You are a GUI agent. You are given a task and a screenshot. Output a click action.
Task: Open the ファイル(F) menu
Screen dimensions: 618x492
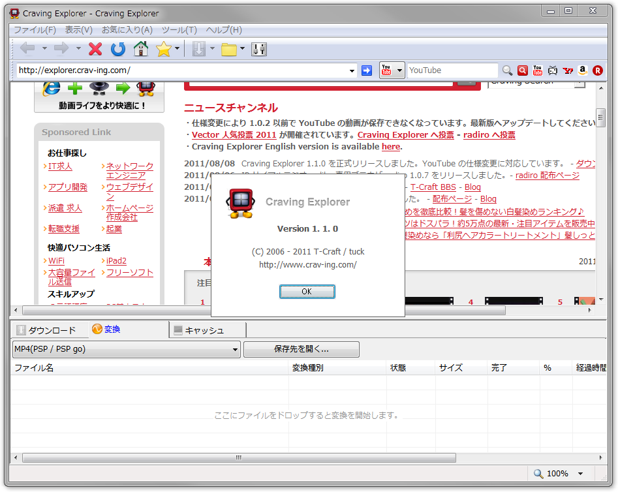click(x=35, y=30)
